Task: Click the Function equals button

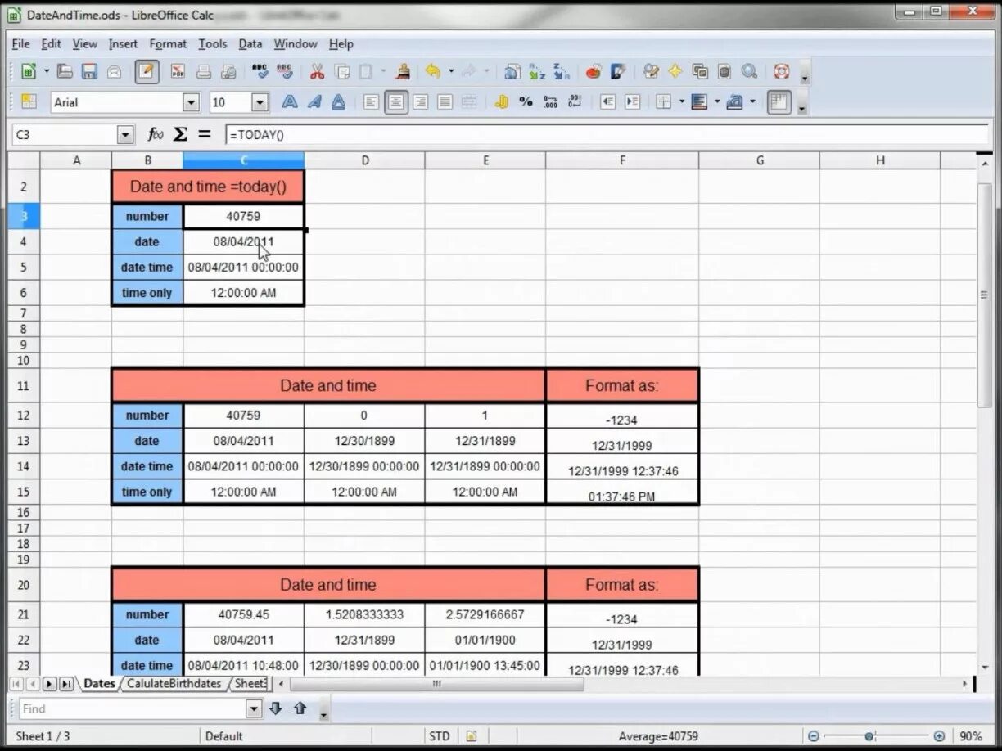Action: (204, 134)
